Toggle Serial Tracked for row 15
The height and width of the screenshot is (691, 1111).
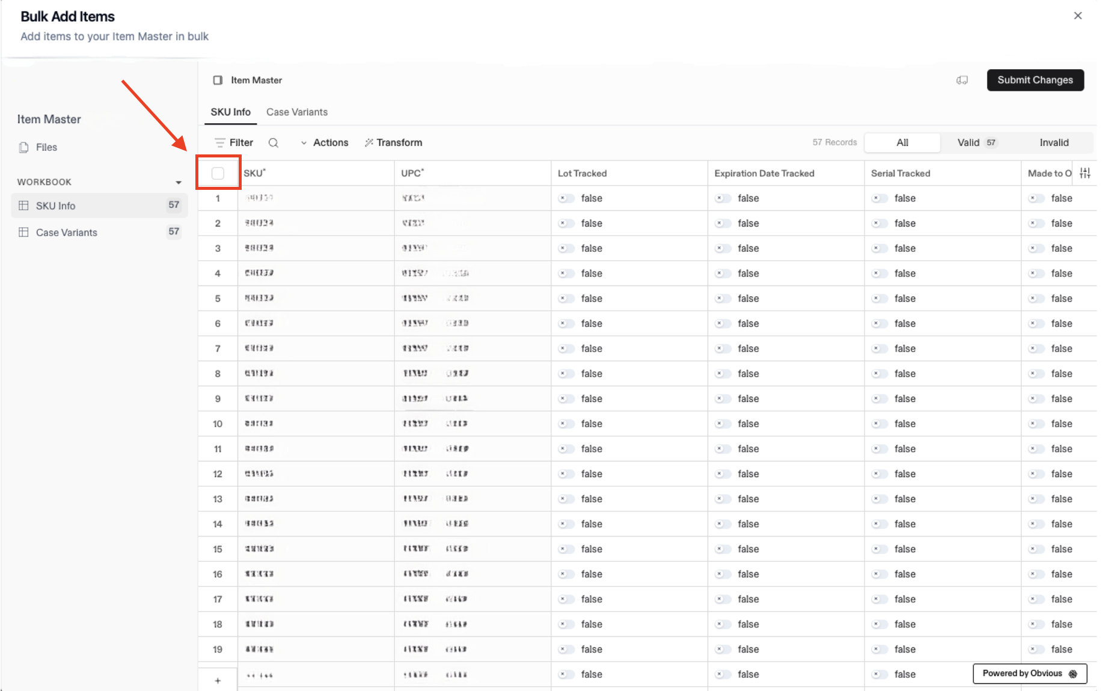880,549
